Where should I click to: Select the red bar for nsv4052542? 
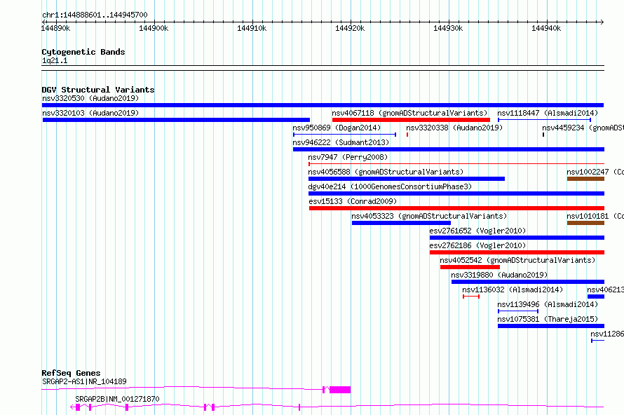(x=470, y=267)
